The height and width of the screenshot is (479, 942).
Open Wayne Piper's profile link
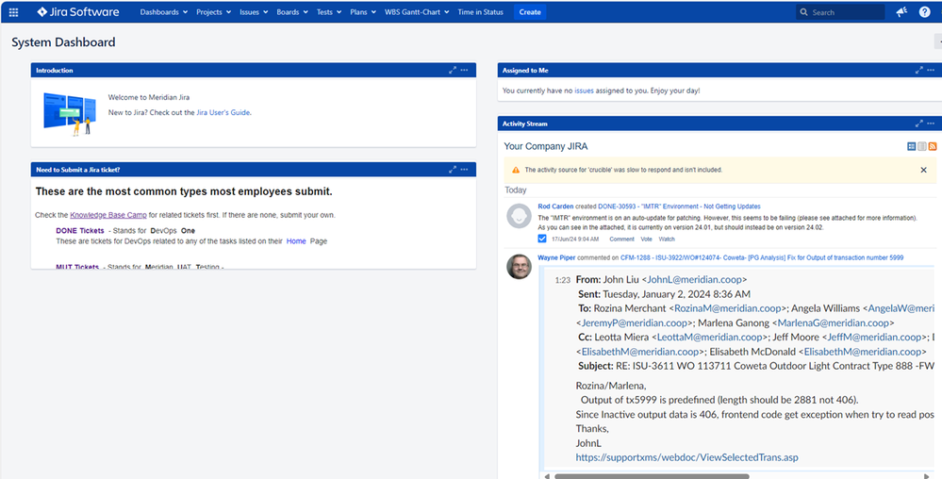[556, 257]
